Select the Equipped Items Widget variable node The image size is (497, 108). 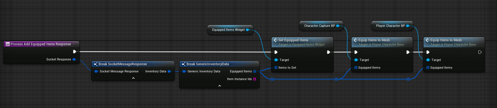(x=230, y=30)
